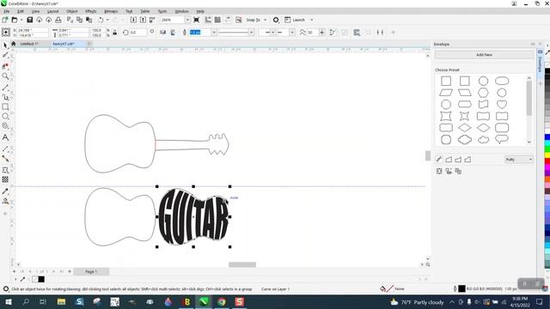
Task: Switch to the Page 1 tab
Action: coord(91,271)
